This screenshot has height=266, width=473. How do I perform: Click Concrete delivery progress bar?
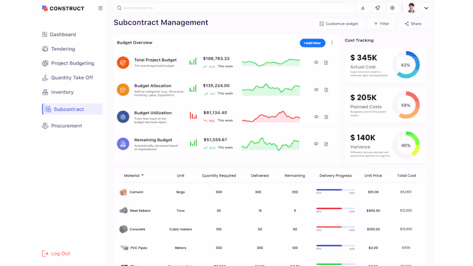pyautogui.click(x=335, y=227)
